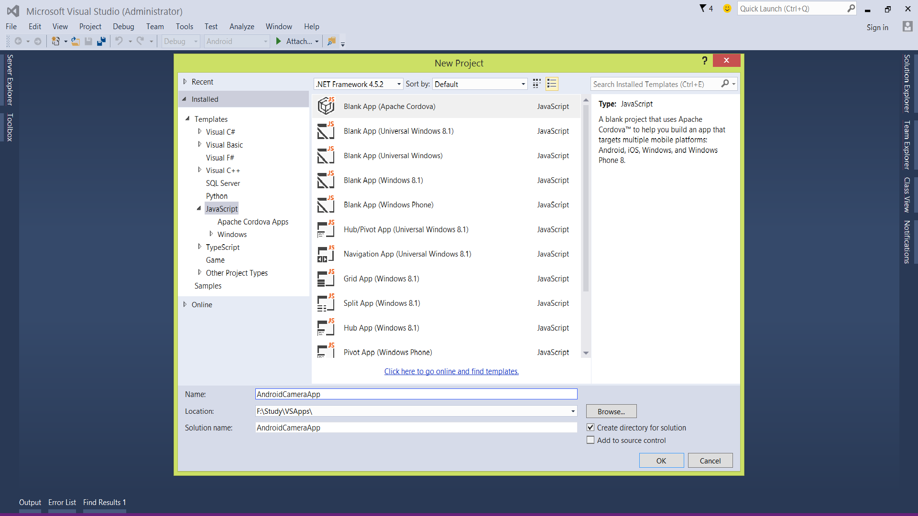Click the Redo toolbar icon
The image size is (918, 516).
click(140, 42)
